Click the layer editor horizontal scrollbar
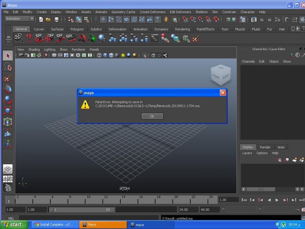The height and width of the screenshot is (229, 305). (261, 189)
